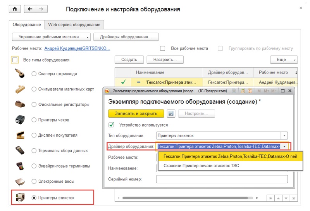Expand the 'Тип оборудования' dropdown arrow
This screenshot has height=211, width=310.
click(x=285, y=136)
